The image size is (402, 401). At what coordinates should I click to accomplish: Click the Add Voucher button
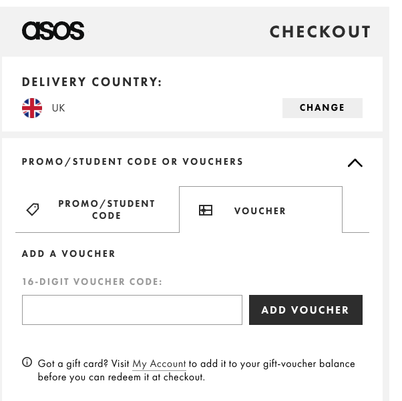click(306, 310)
